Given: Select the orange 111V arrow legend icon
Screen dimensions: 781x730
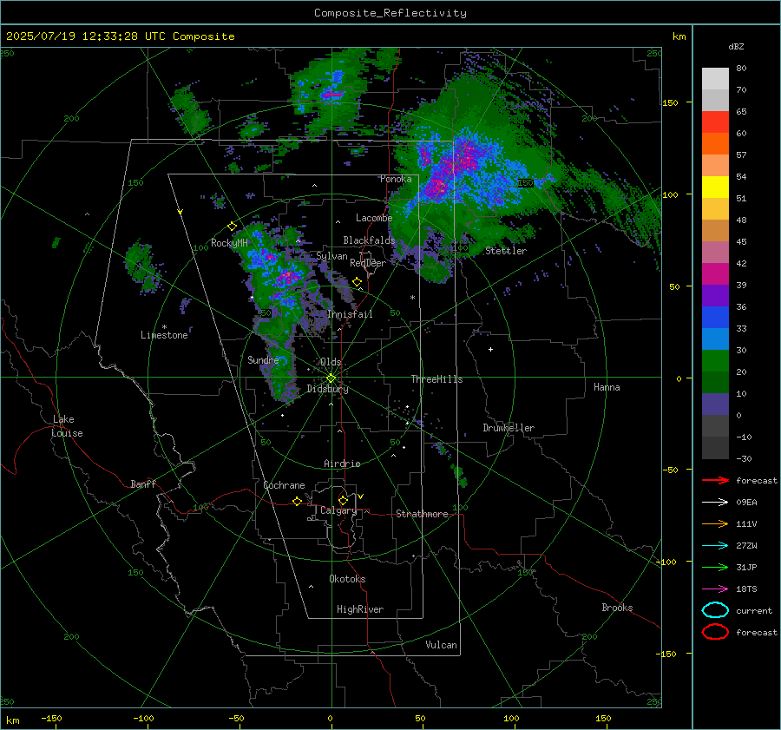Looking at the screenshot, I should 715,523.
